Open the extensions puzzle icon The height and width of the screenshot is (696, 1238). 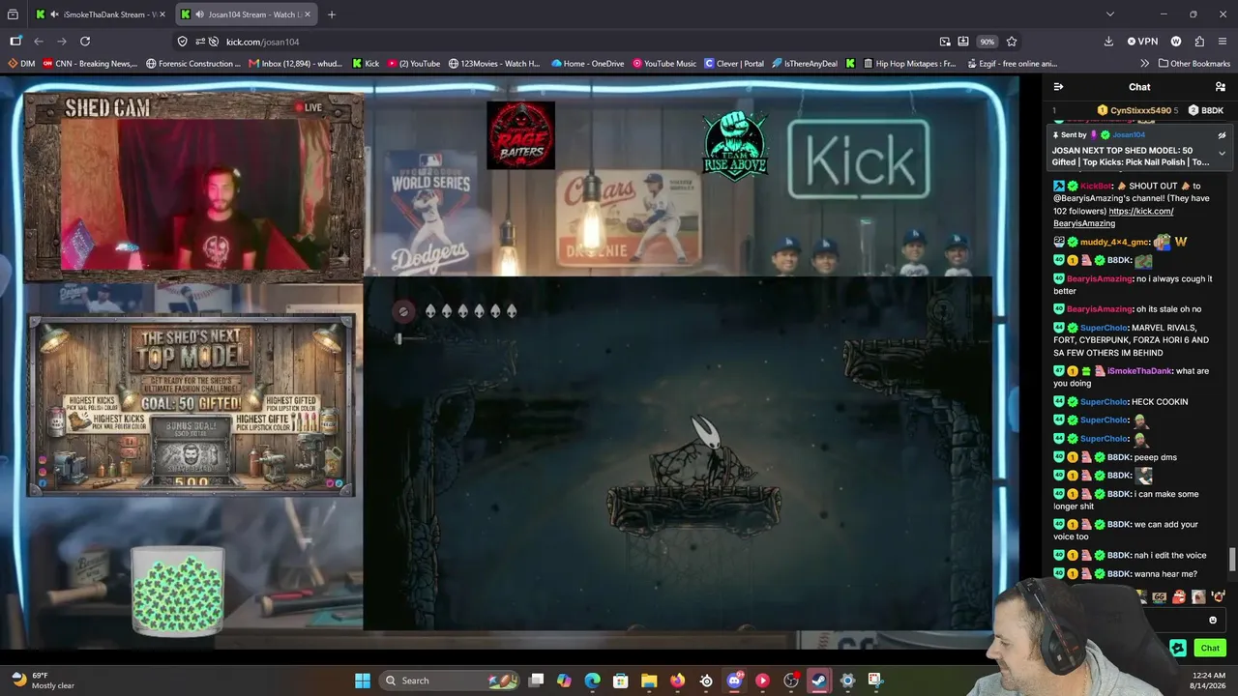click(x=1199, y=42)
